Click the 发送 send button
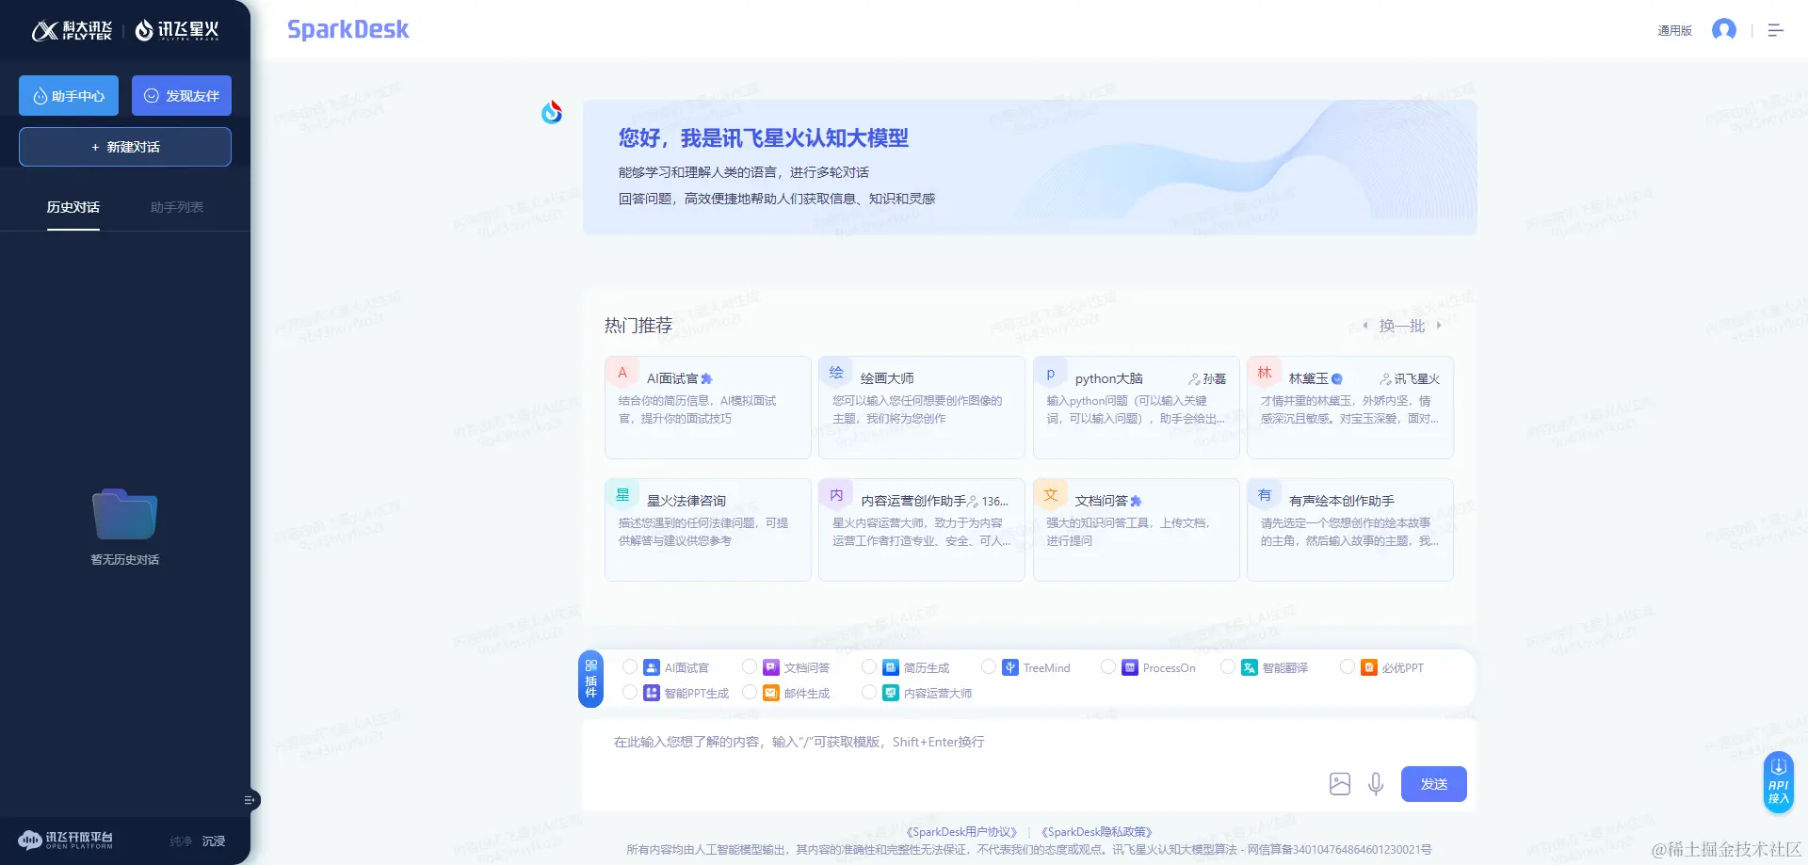Viewport: 1808px width, 865px height. click(1434, 784)
